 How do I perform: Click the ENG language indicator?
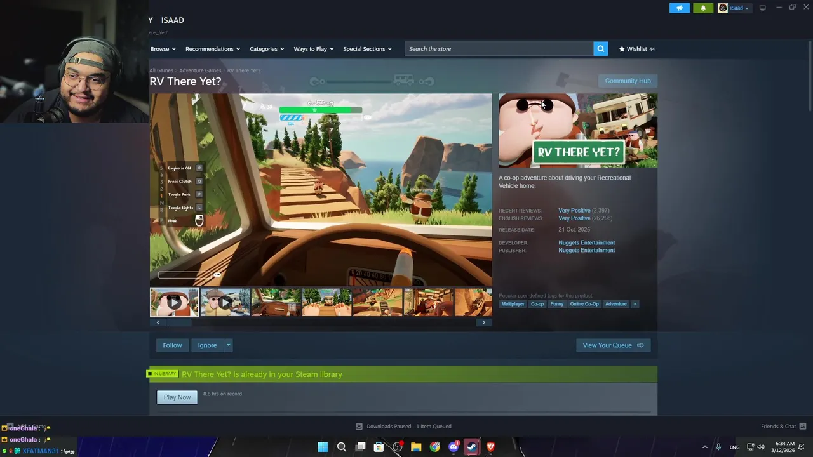tap(734, 447)
